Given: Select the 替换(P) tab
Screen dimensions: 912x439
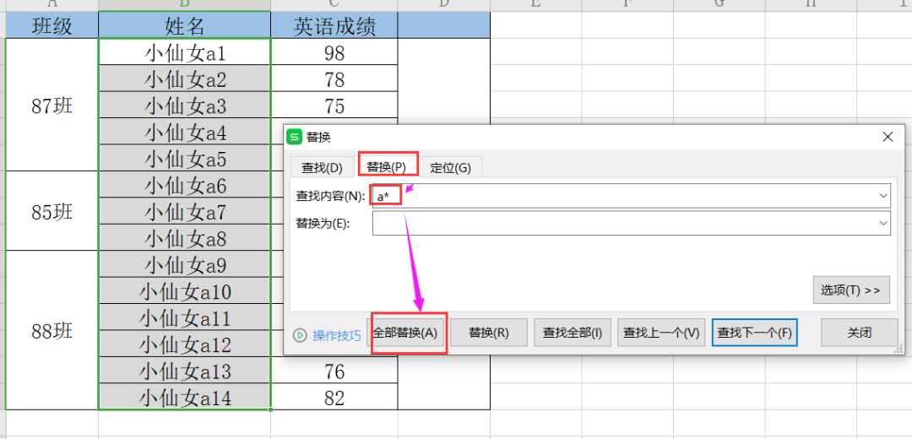Looking at the screenshot, I should point(387,167).
